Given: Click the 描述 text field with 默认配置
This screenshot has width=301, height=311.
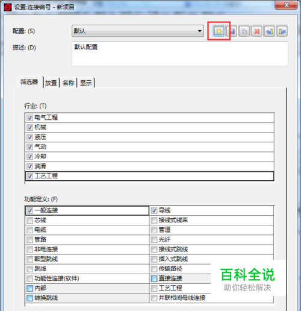Looking at the screenshot, I should click(180, 54).
